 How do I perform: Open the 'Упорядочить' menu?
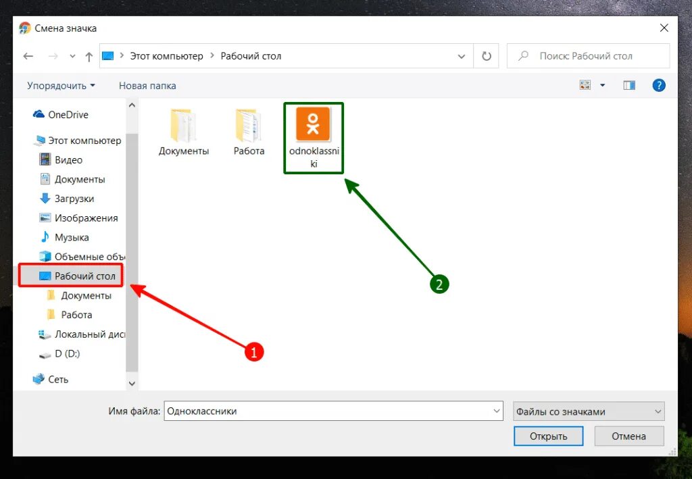[61, 86]
